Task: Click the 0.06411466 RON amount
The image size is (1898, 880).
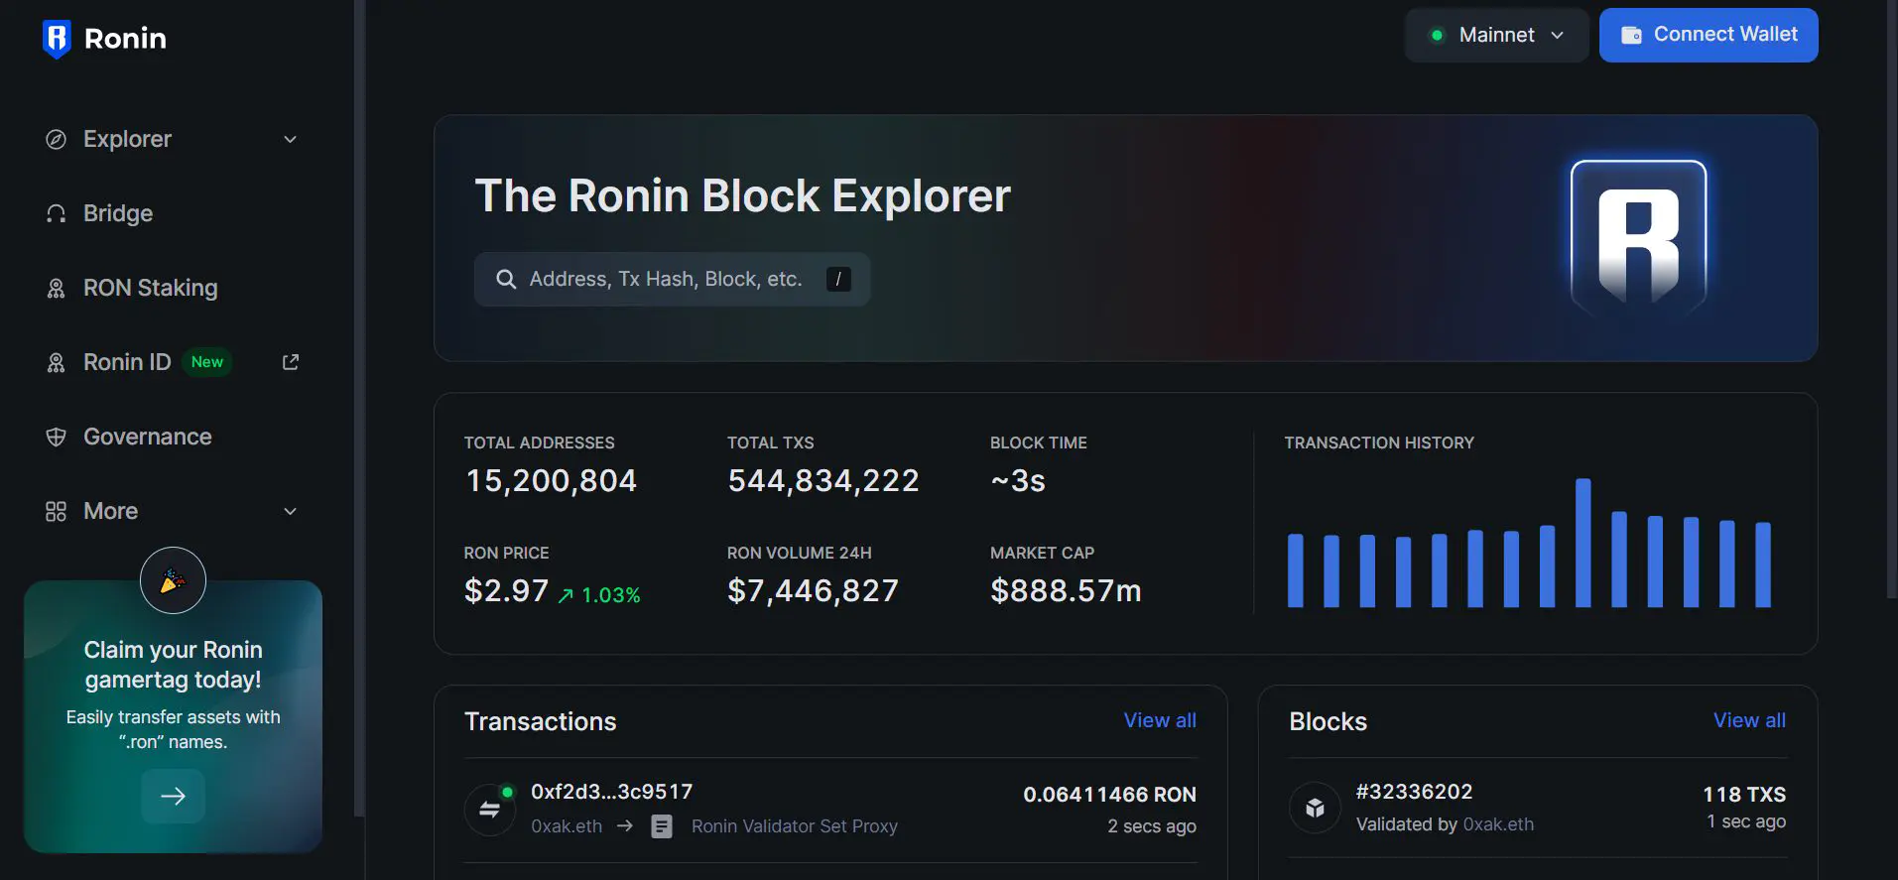Action: pos(1109,795)
